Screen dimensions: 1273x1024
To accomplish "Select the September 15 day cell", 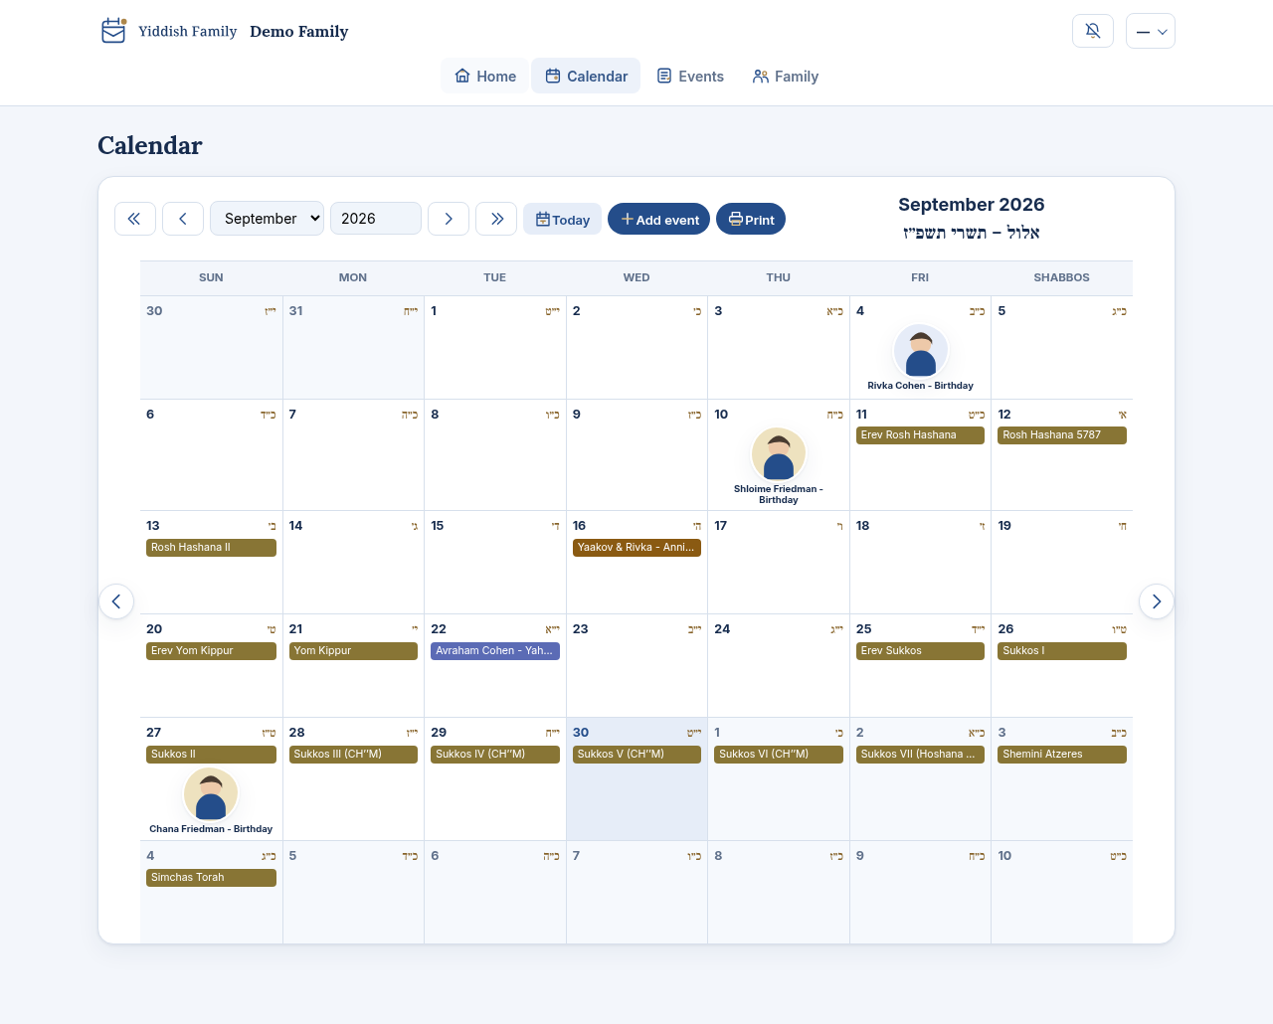I will click(495, 563).
